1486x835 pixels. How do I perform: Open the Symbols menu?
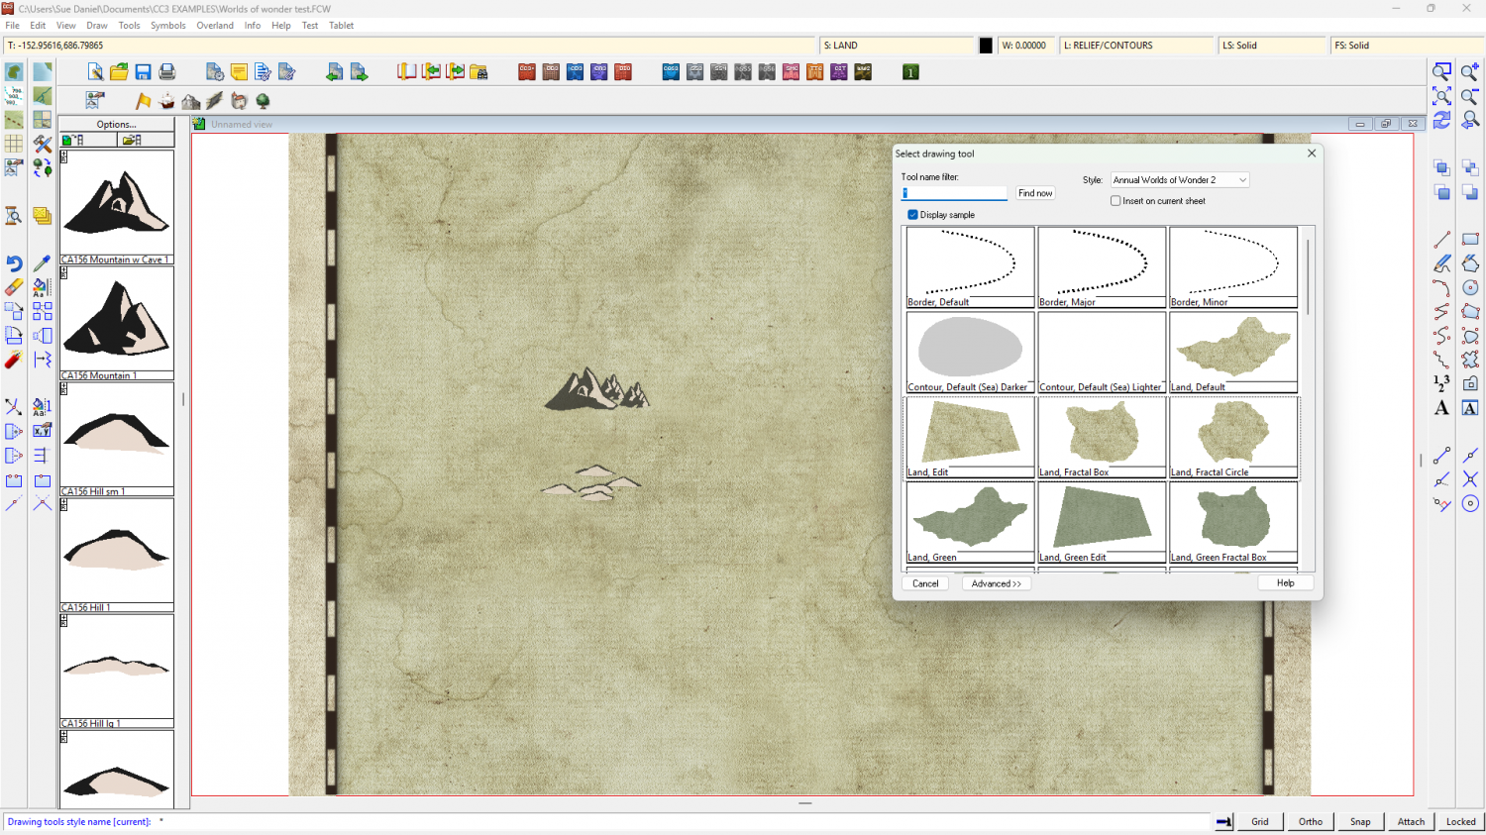(167, 26)
